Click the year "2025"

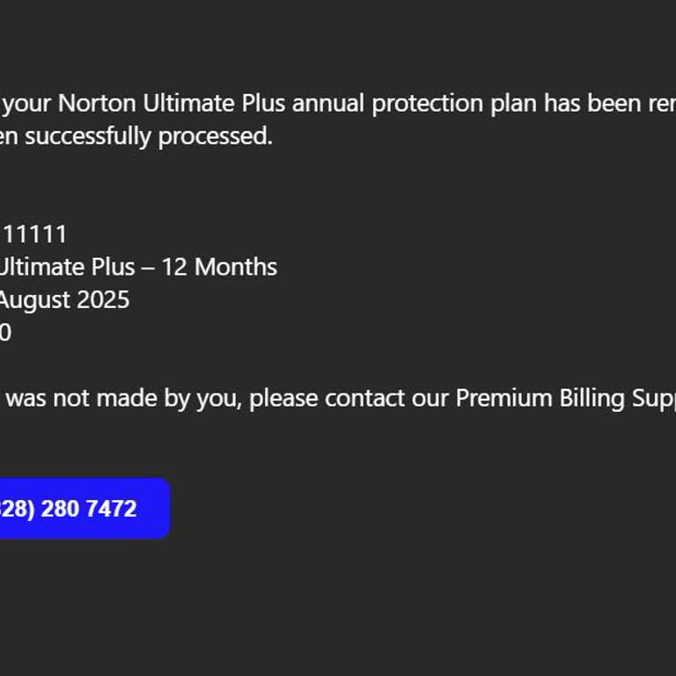click(103, 300)
